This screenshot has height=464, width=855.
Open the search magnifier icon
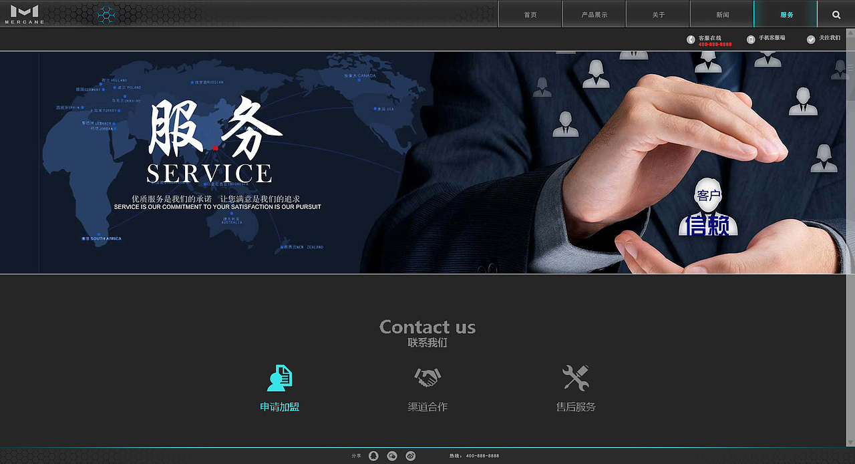[x=836, y=14]
